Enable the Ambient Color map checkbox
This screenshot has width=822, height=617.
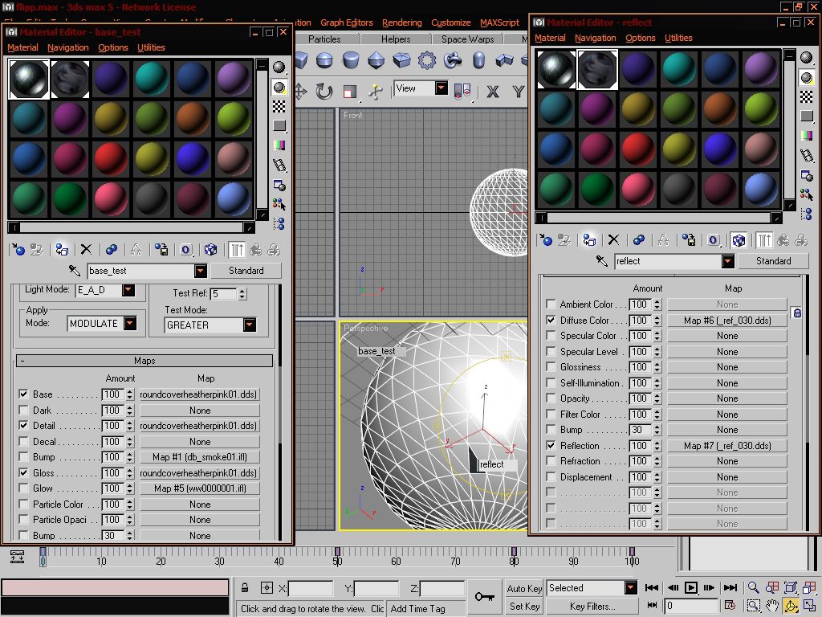(x=551, y=304)
